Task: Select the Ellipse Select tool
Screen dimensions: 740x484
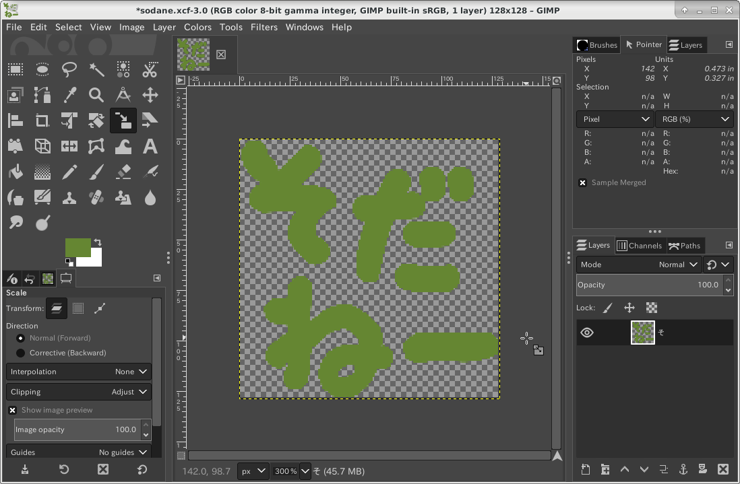Action: (x=42, y=70)
